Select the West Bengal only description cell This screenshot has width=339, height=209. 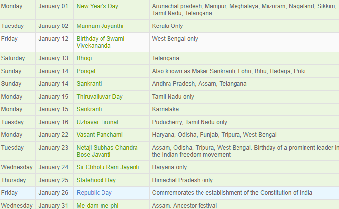tap(244, 42)
